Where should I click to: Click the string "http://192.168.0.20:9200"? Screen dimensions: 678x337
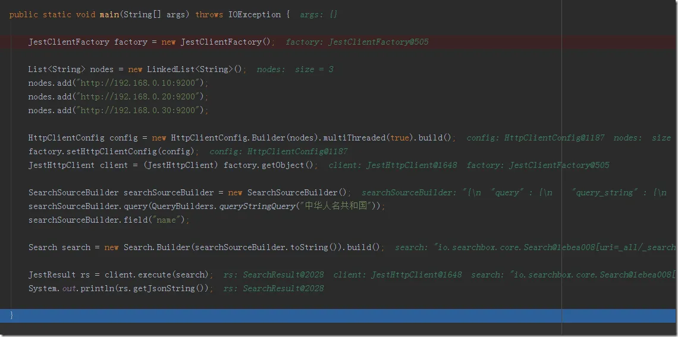click(139, 96)
